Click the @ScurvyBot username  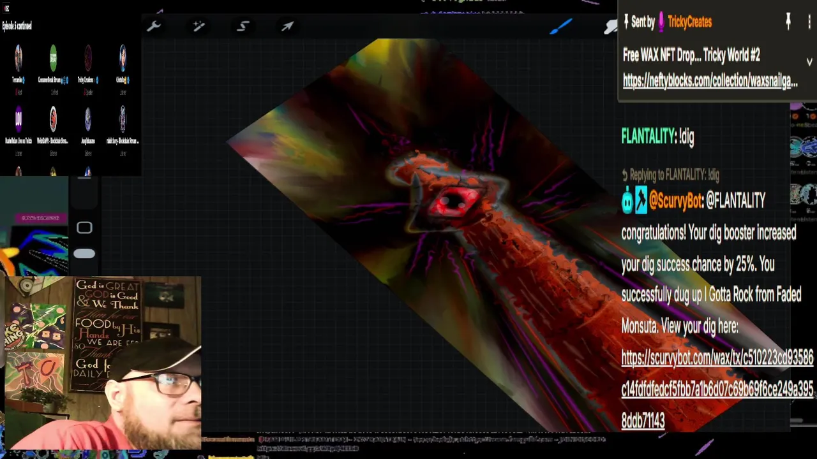(675, 201)
